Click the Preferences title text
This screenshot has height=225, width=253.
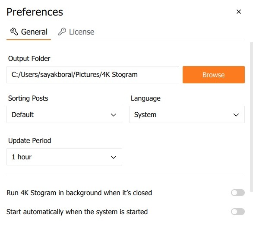(x=35, y=12)
